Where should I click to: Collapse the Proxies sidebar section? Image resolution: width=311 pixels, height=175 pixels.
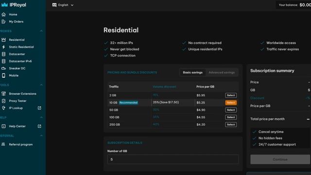tap(41, 31)
